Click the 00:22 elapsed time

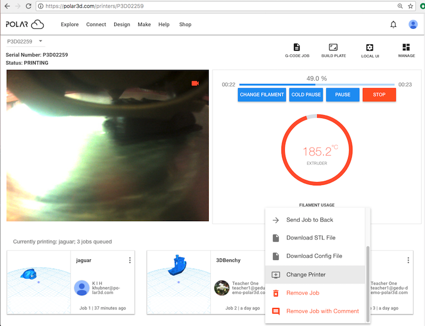coord(228,84)
